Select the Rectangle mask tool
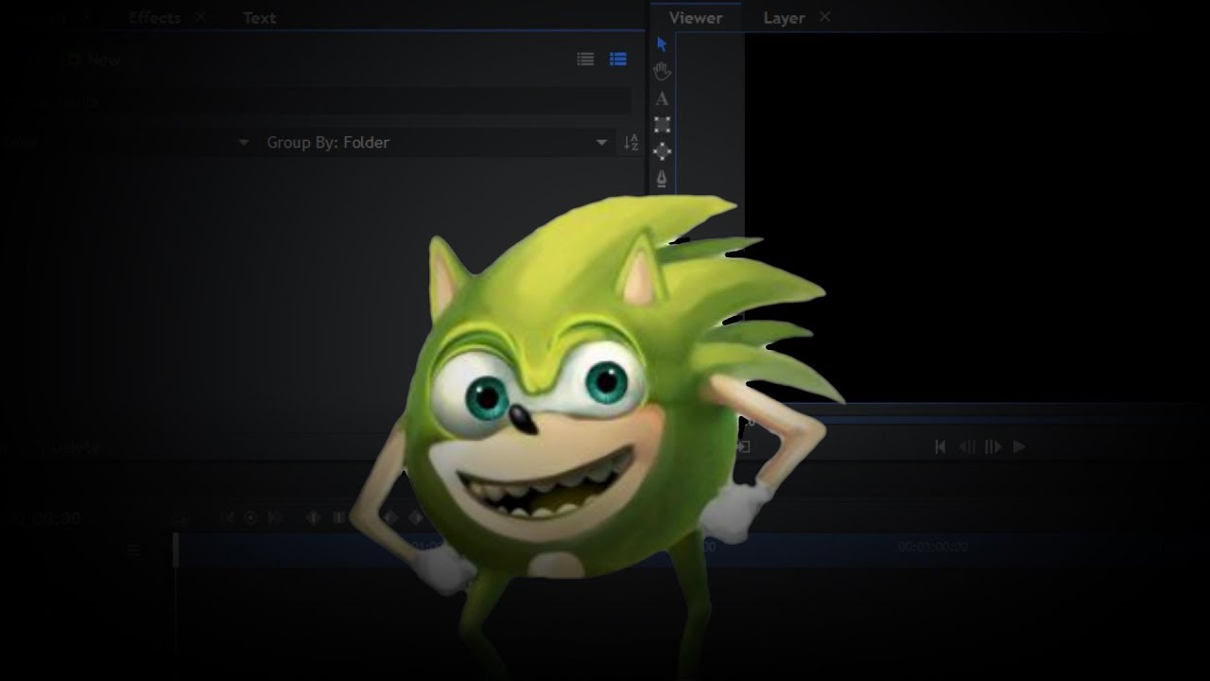The image size is (1210, 681). click(x=662, y=125)
